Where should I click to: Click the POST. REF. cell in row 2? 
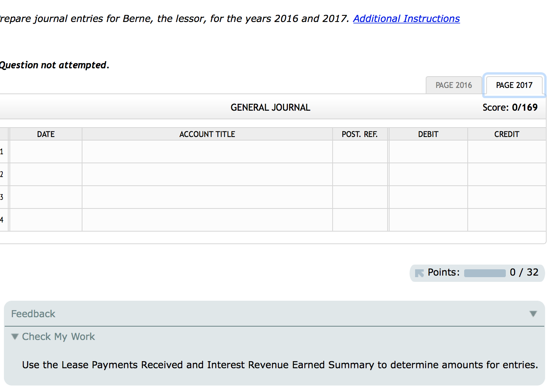[360, 174]
